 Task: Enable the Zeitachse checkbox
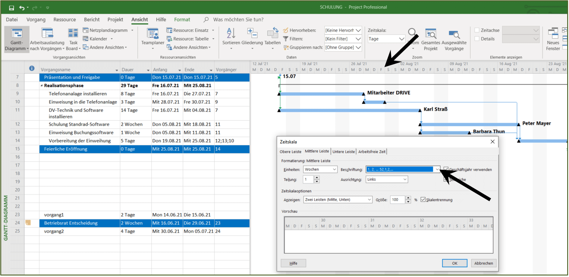477,30
